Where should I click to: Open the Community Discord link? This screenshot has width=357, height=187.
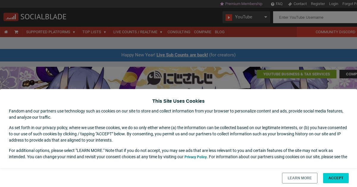[335, 32]
